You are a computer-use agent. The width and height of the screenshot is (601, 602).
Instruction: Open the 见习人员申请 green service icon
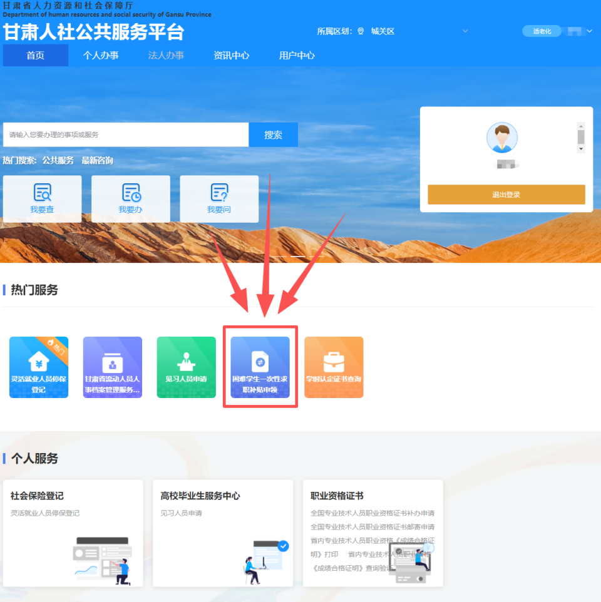click(186, 367)
